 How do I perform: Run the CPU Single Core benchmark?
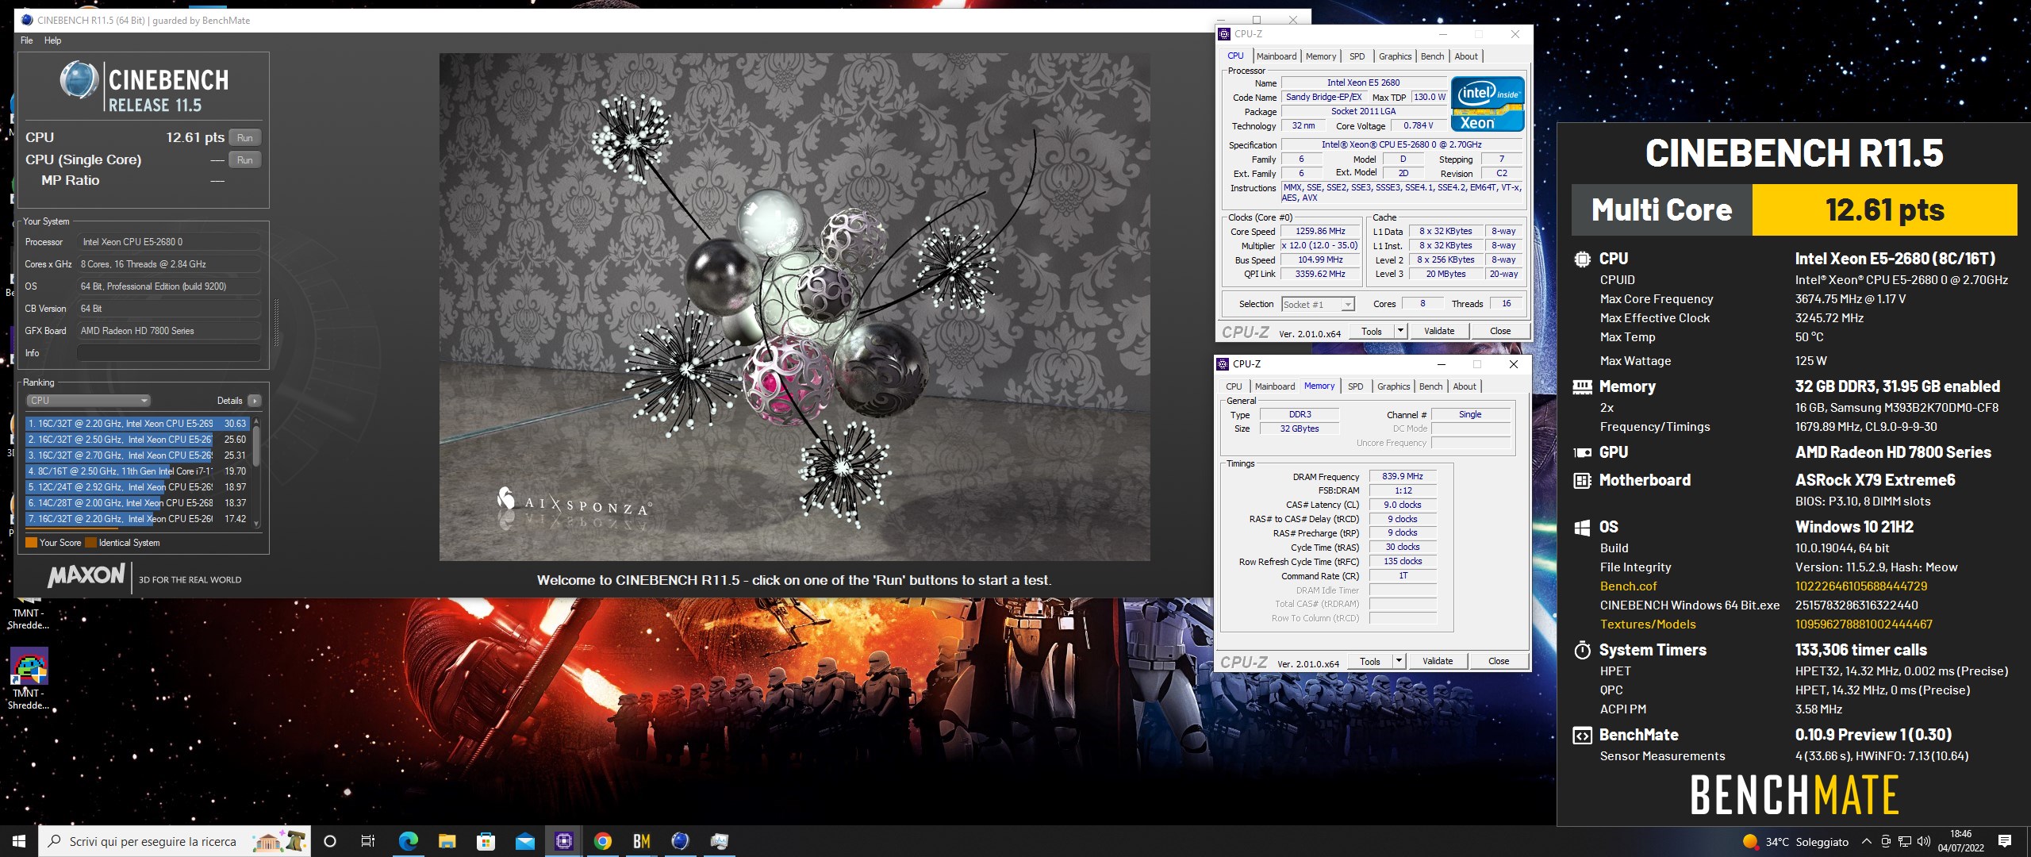tap(244, 159)
